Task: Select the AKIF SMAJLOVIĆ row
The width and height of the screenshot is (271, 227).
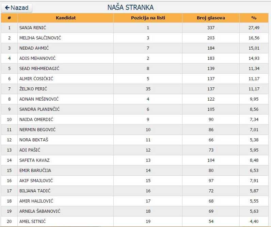Action: click(36, 181)
